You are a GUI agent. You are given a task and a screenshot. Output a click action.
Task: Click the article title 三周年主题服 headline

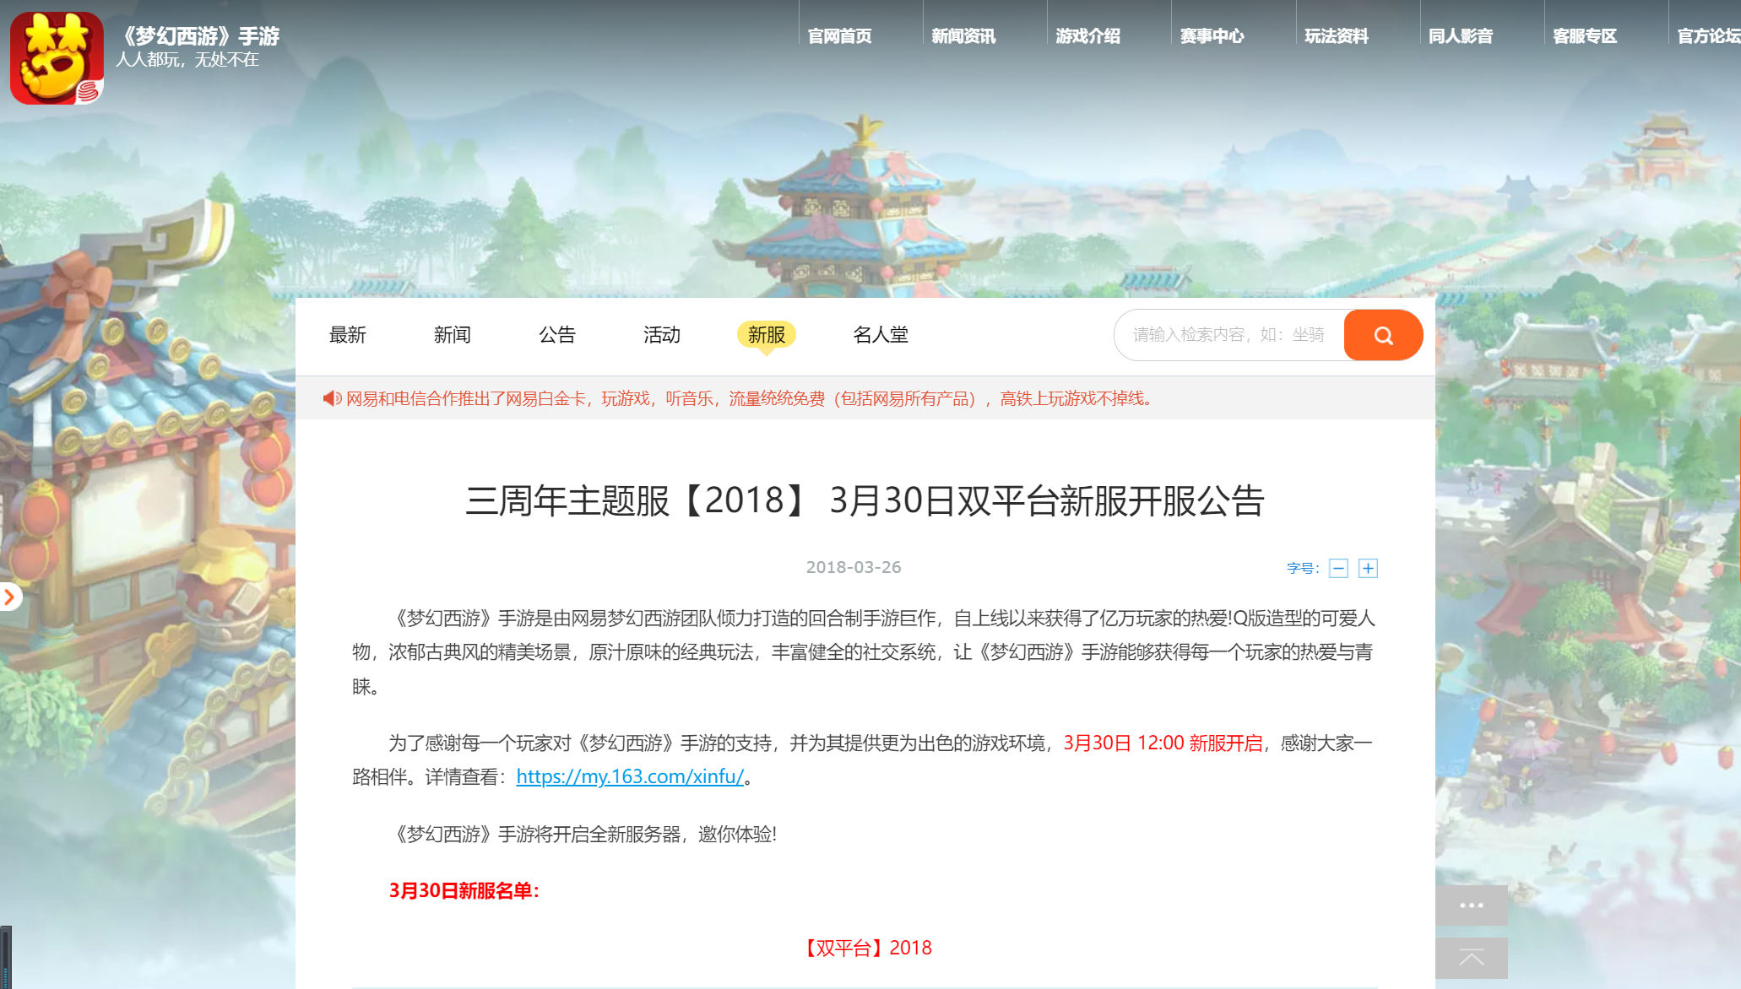(x=865, y=500)
